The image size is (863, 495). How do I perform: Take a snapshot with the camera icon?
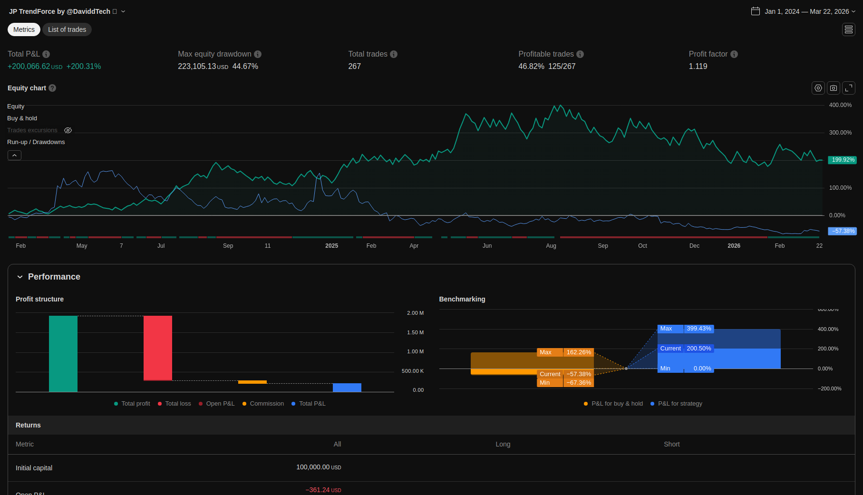(833, 88)
